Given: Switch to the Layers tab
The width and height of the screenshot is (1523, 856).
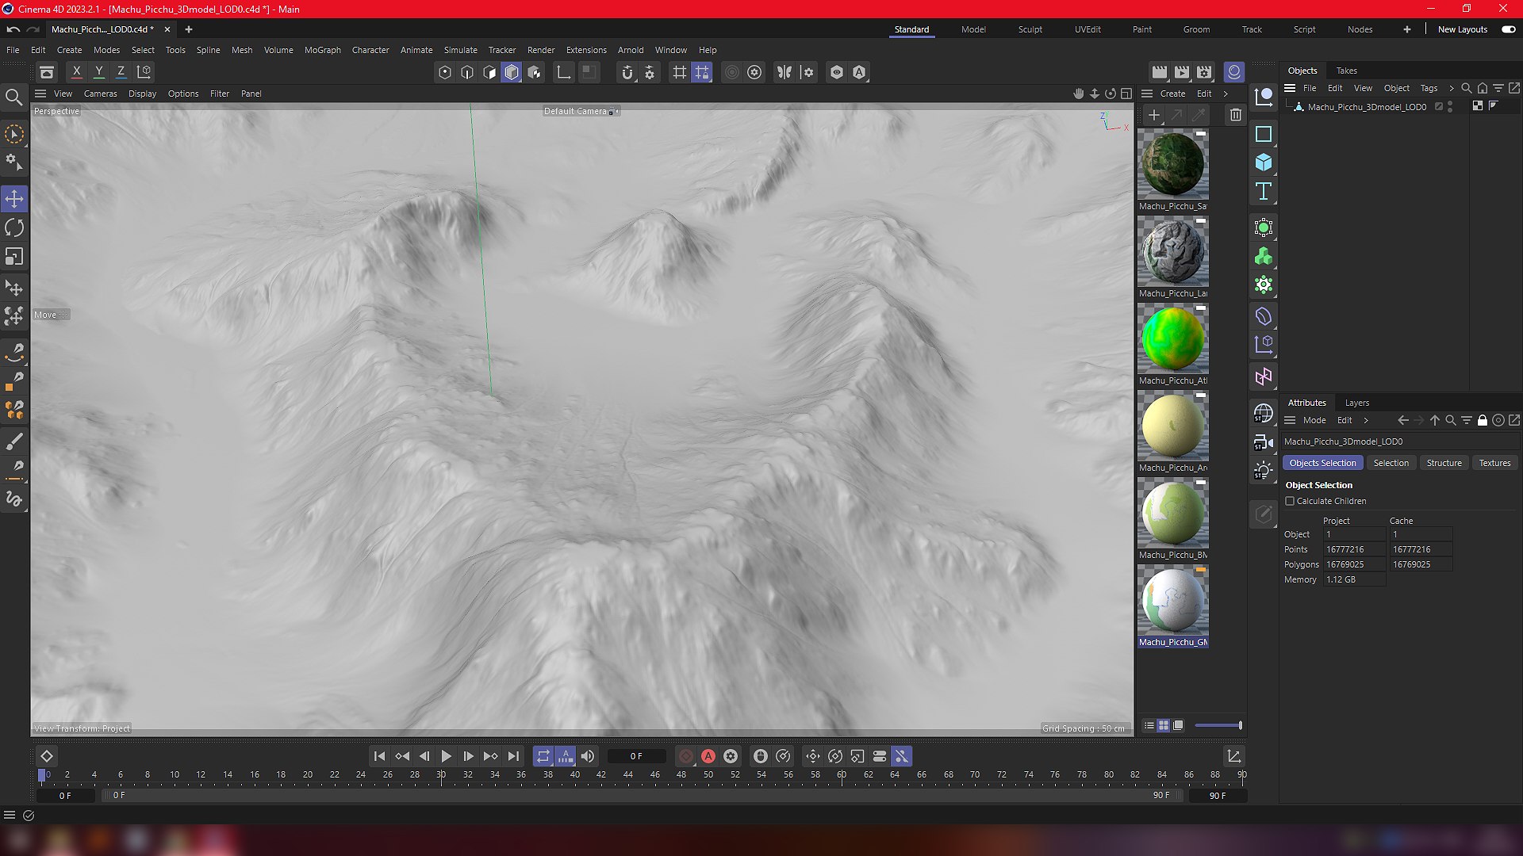Looking at the screenshot, I should (x=1357, y=403).
